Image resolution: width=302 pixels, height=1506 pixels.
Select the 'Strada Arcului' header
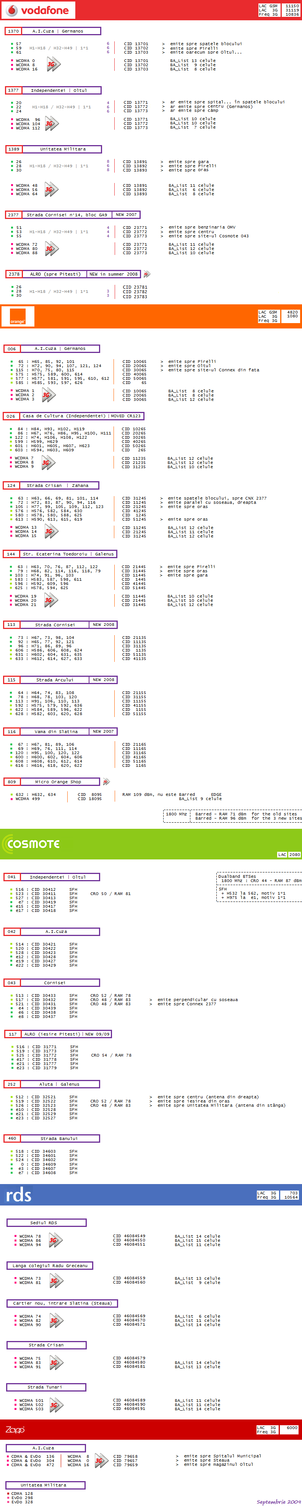[x=55, y=680]
